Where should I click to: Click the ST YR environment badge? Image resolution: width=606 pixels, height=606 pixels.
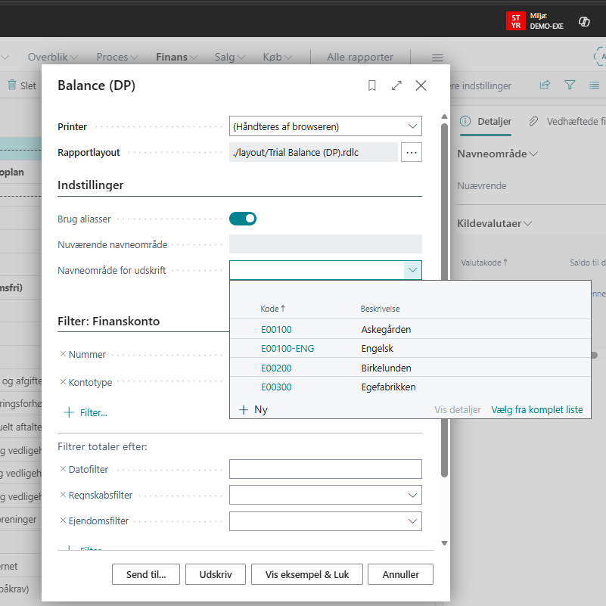[515, 21]
